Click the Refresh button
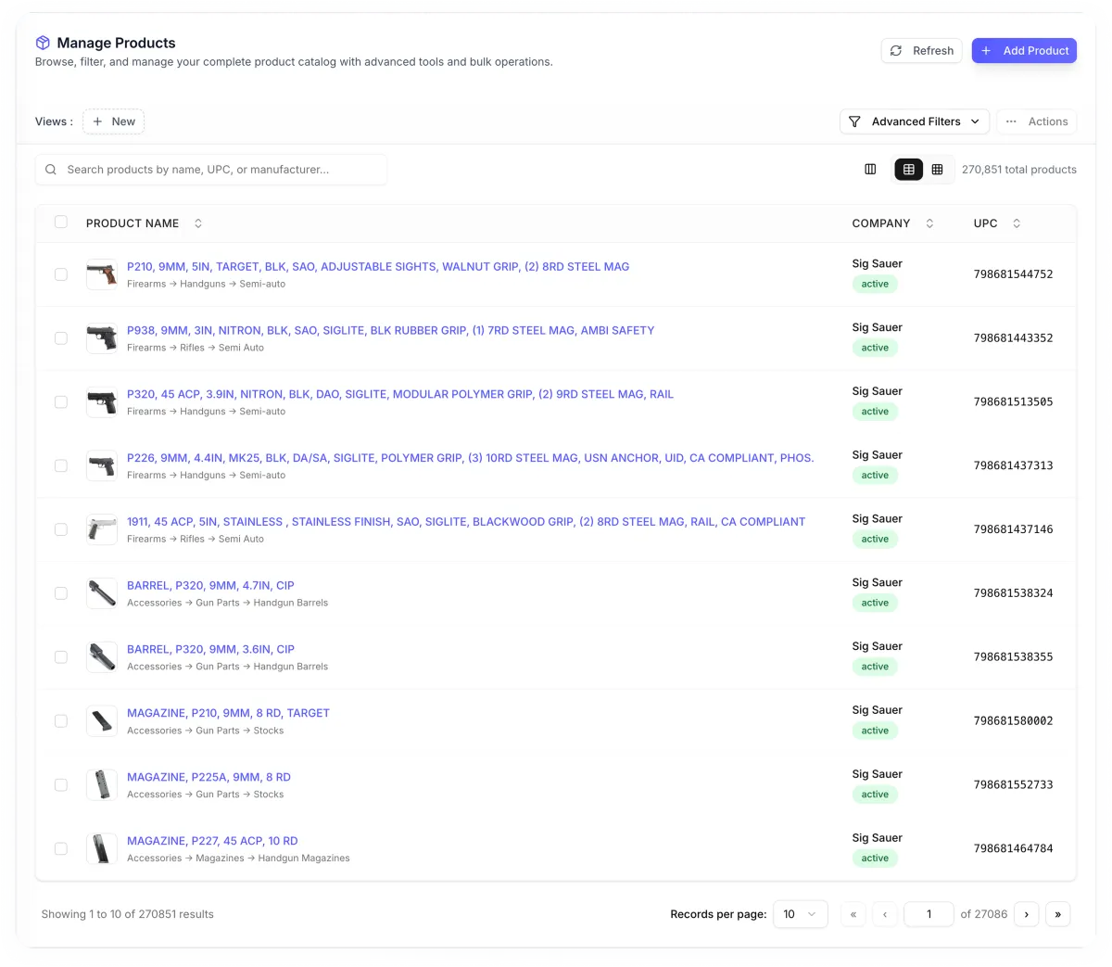Image resolution: width=1112 pixels, height=967 pixels. pyautogui.click(x=921, y=51)
